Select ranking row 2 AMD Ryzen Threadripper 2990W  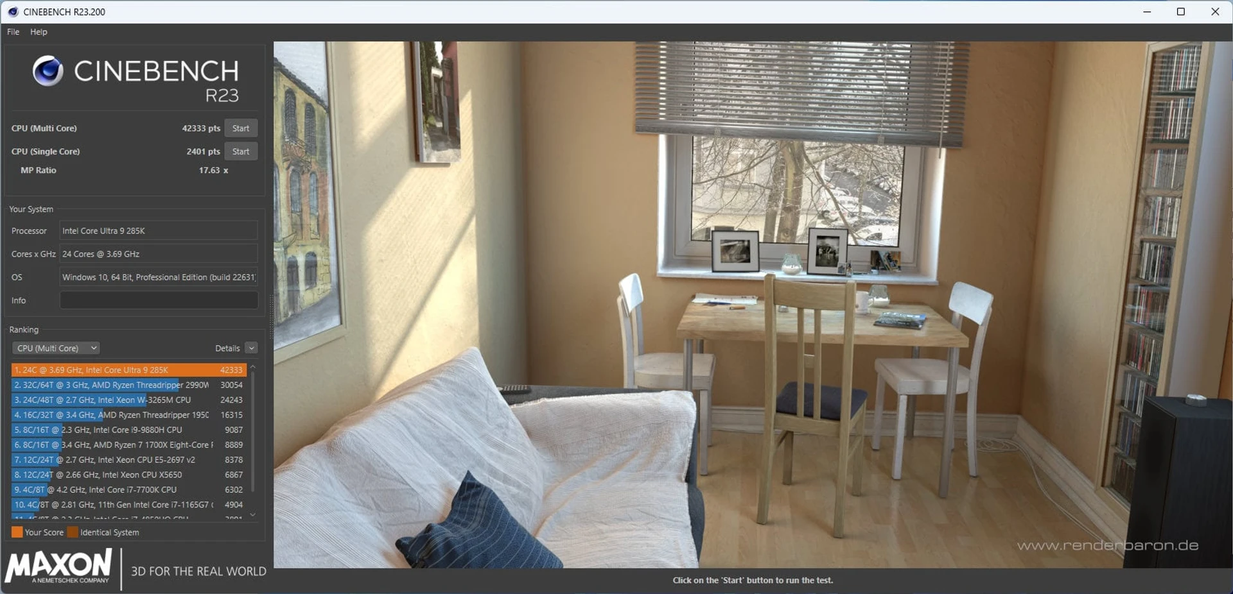point(129,385)
